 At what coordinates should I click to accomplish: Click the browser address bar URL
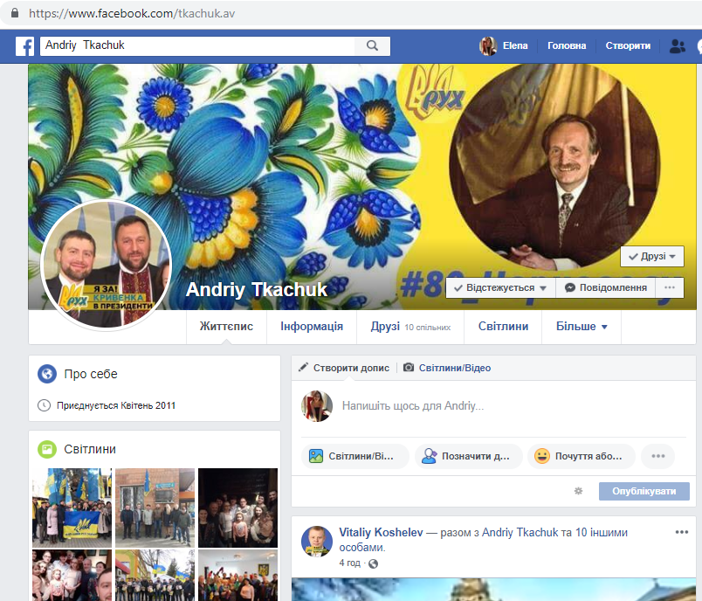click(132, 13)
